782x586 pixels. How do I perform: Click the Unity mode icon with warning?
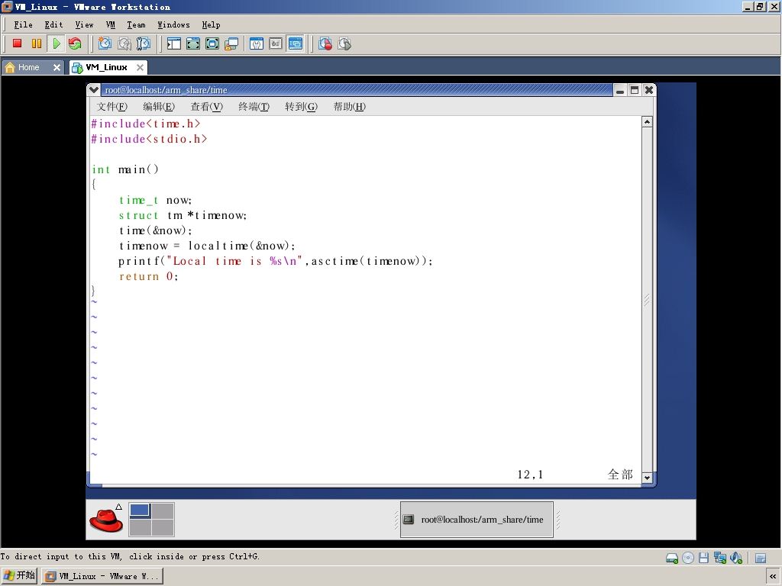click(231, 43)
